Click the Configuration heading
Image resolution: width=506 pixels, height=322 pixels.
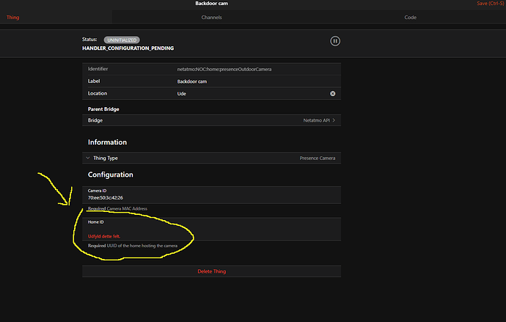pyautogui.click(x=110, y=175)
